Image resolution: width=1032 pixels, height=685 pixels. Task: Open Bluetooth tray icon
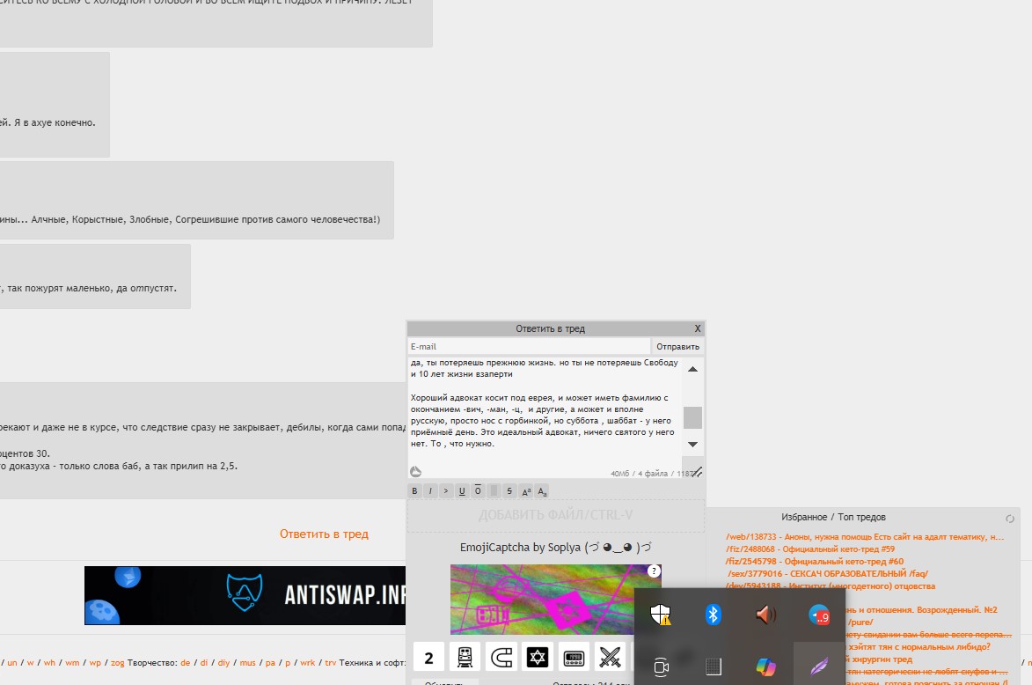(x=714, y=615)
